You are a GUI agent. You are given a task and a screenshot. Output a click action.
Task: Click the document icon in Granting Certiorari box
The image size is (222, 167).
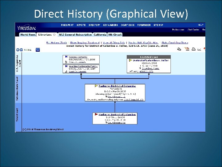pyautogui.click(x=66, y=71)
